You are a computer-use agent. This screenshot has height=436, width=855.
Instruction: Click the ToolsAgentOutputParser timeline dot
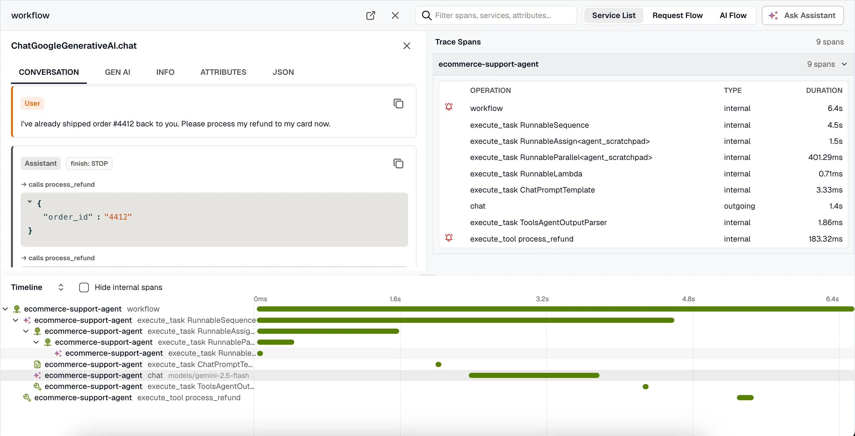tap(645, 387)
